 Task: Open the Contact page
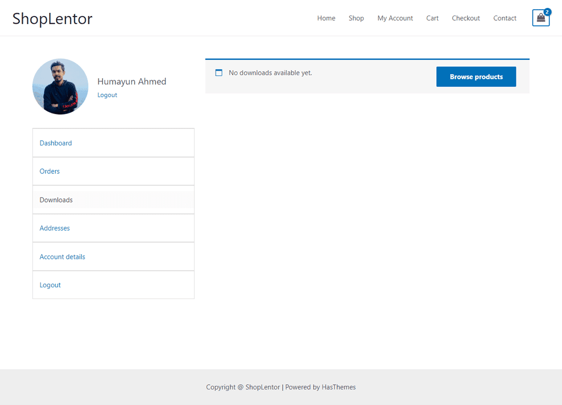point(505,18)
